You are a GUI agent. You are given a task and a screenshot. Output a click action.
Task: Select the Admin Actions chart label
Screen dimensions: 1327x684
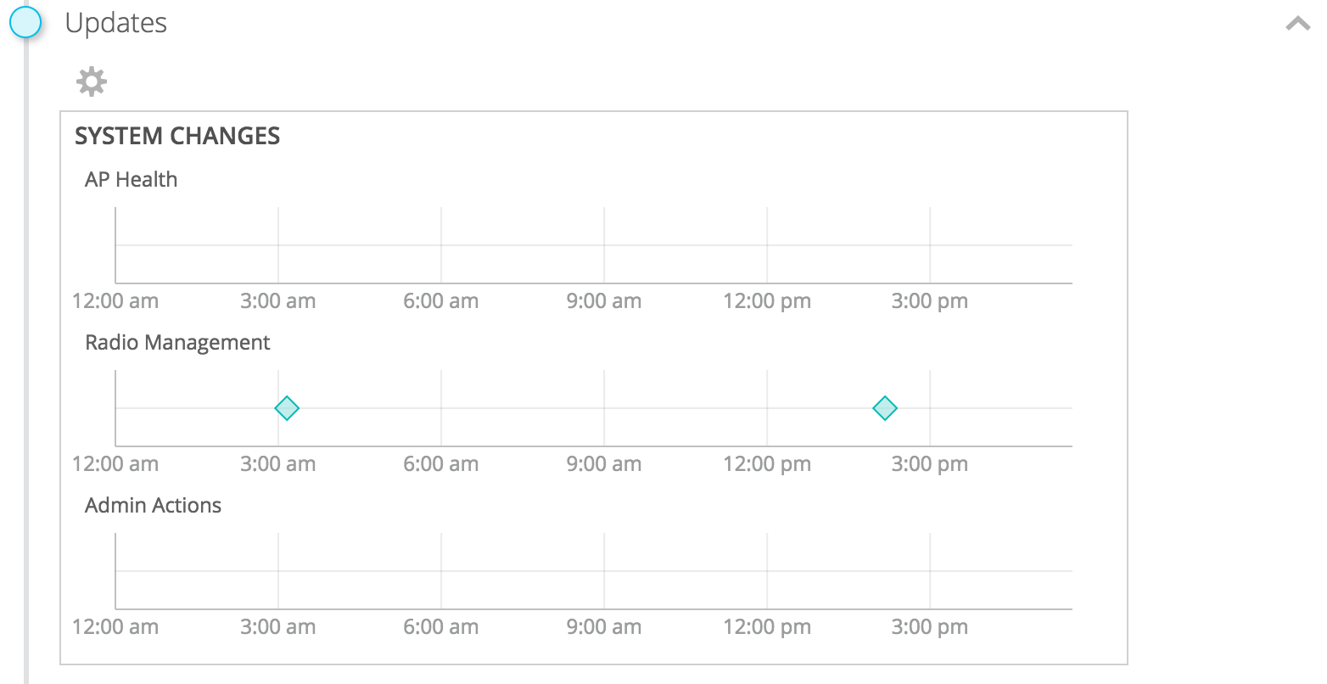(154, 505)
